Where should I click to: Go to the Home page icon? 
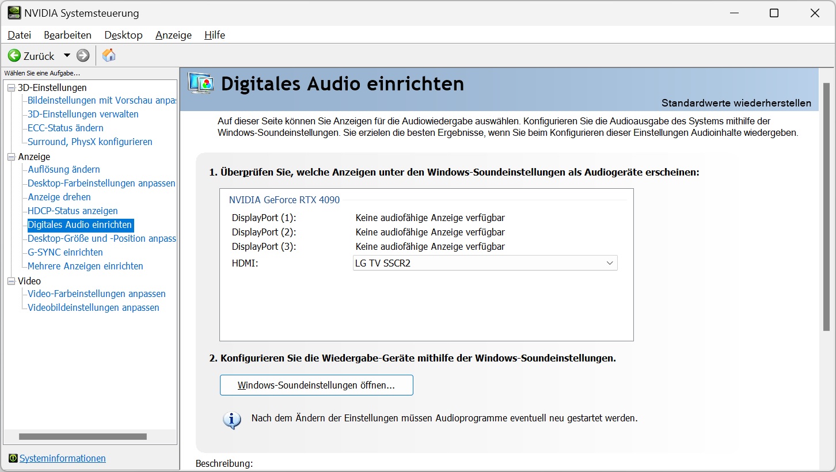click(109, 55)
